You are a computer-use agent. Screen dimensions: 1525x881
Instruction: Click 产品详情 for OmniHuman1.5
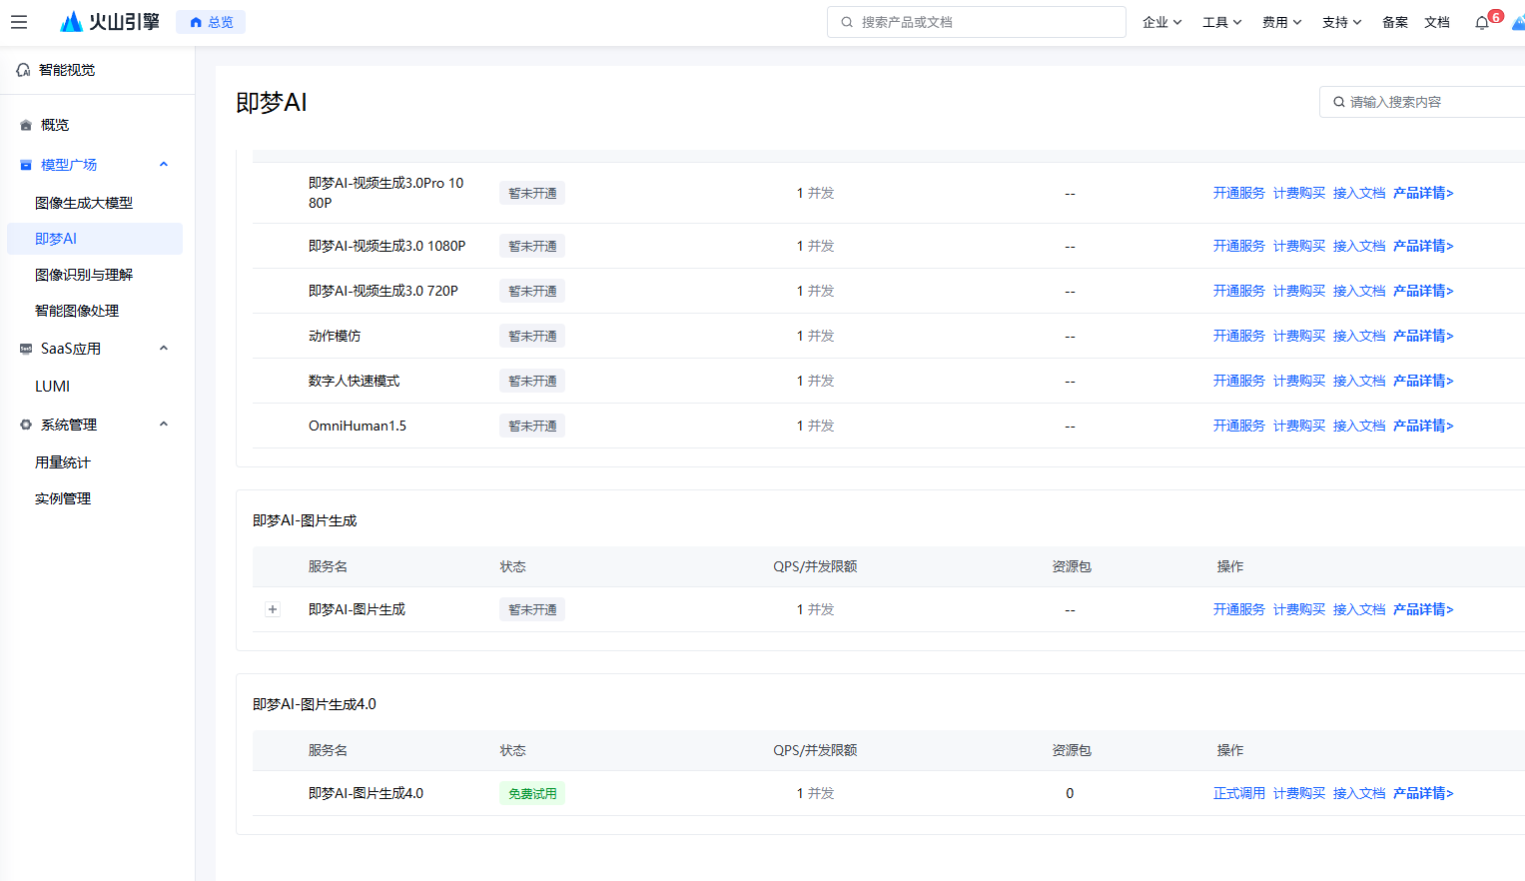1422,426
